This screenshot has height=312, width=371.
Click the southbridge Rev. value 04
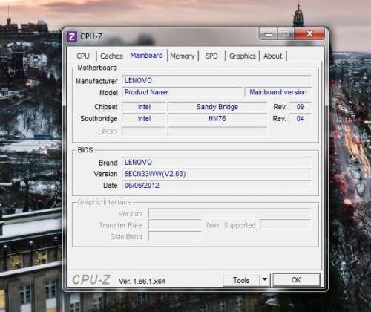[301, 119]
